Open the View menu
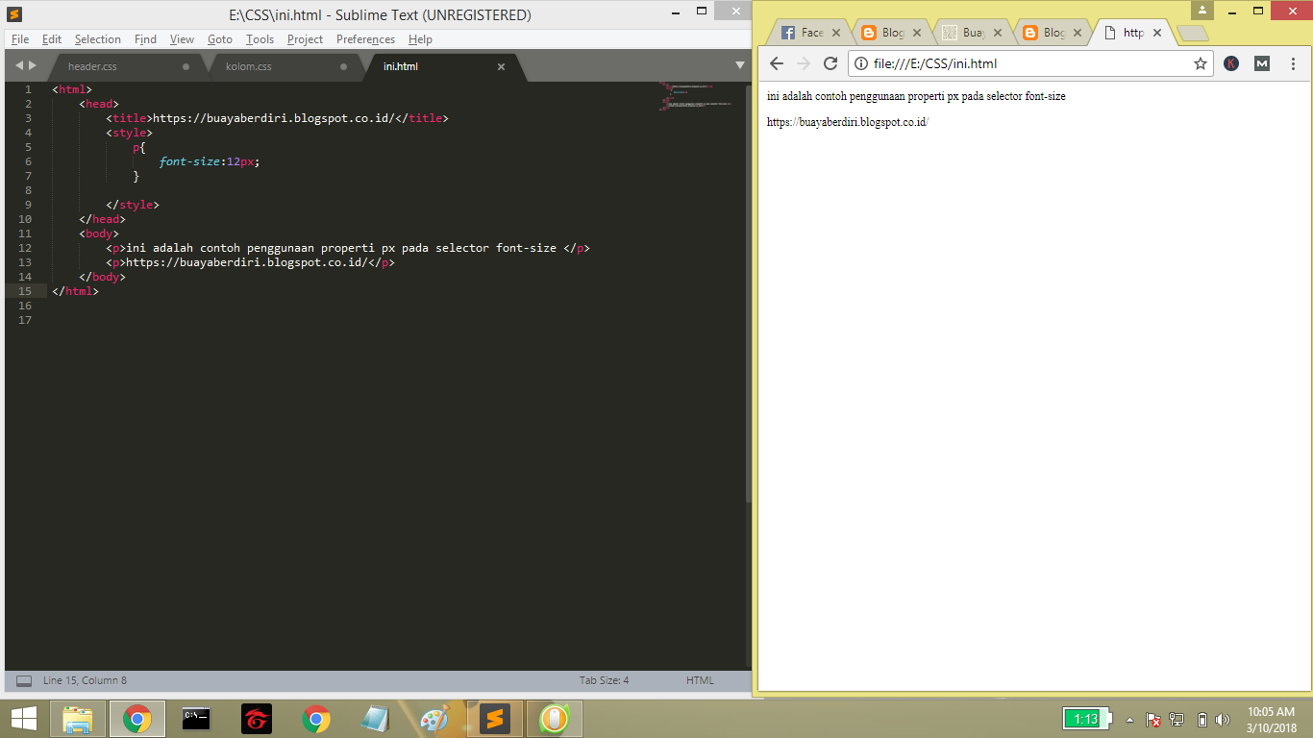Image resolution: width=1313 pixels, height=738 pixels. 183,39
